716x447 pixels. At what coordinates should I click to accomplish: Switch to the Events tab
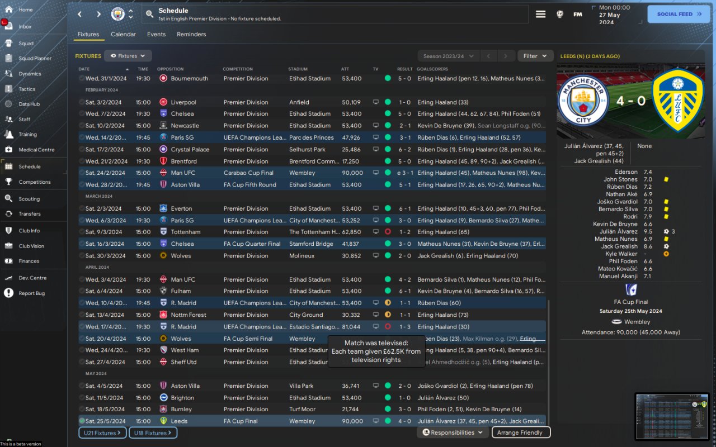click(156, 34)
